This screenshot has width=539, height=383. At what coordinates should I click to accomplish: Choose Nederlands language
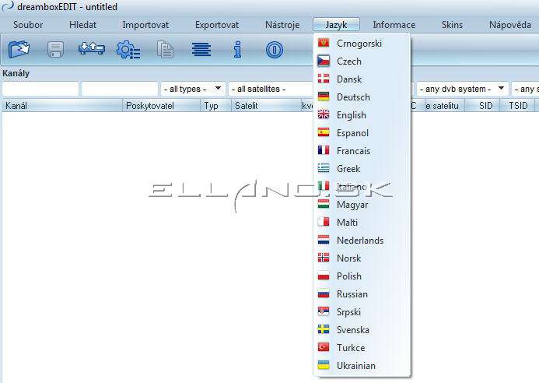point(362,241)
